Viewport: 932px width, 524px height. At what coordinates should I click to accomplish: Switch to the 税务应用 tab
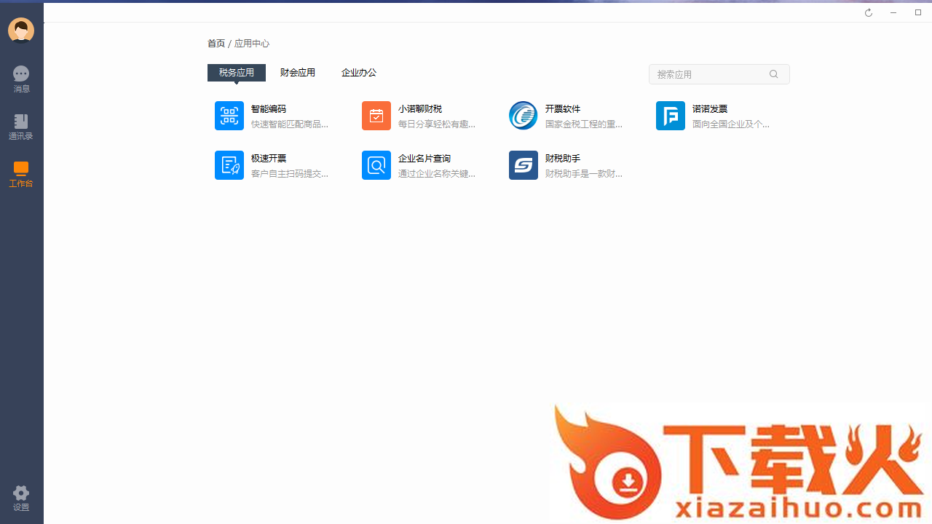point(237,73)
